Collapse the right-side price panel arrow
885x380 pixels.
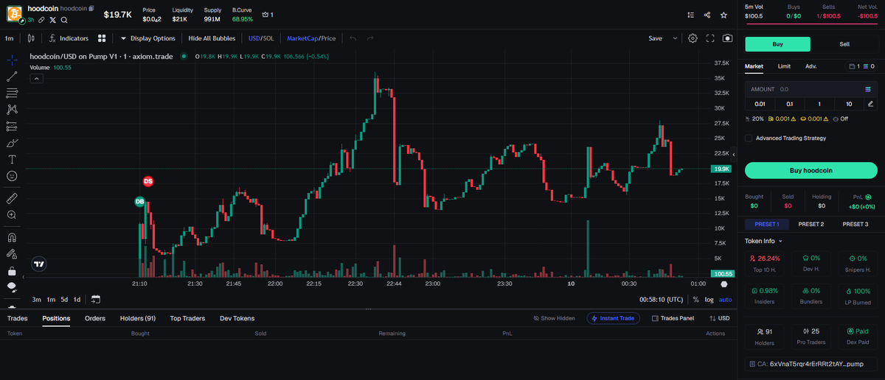click(x=734, y=154)
